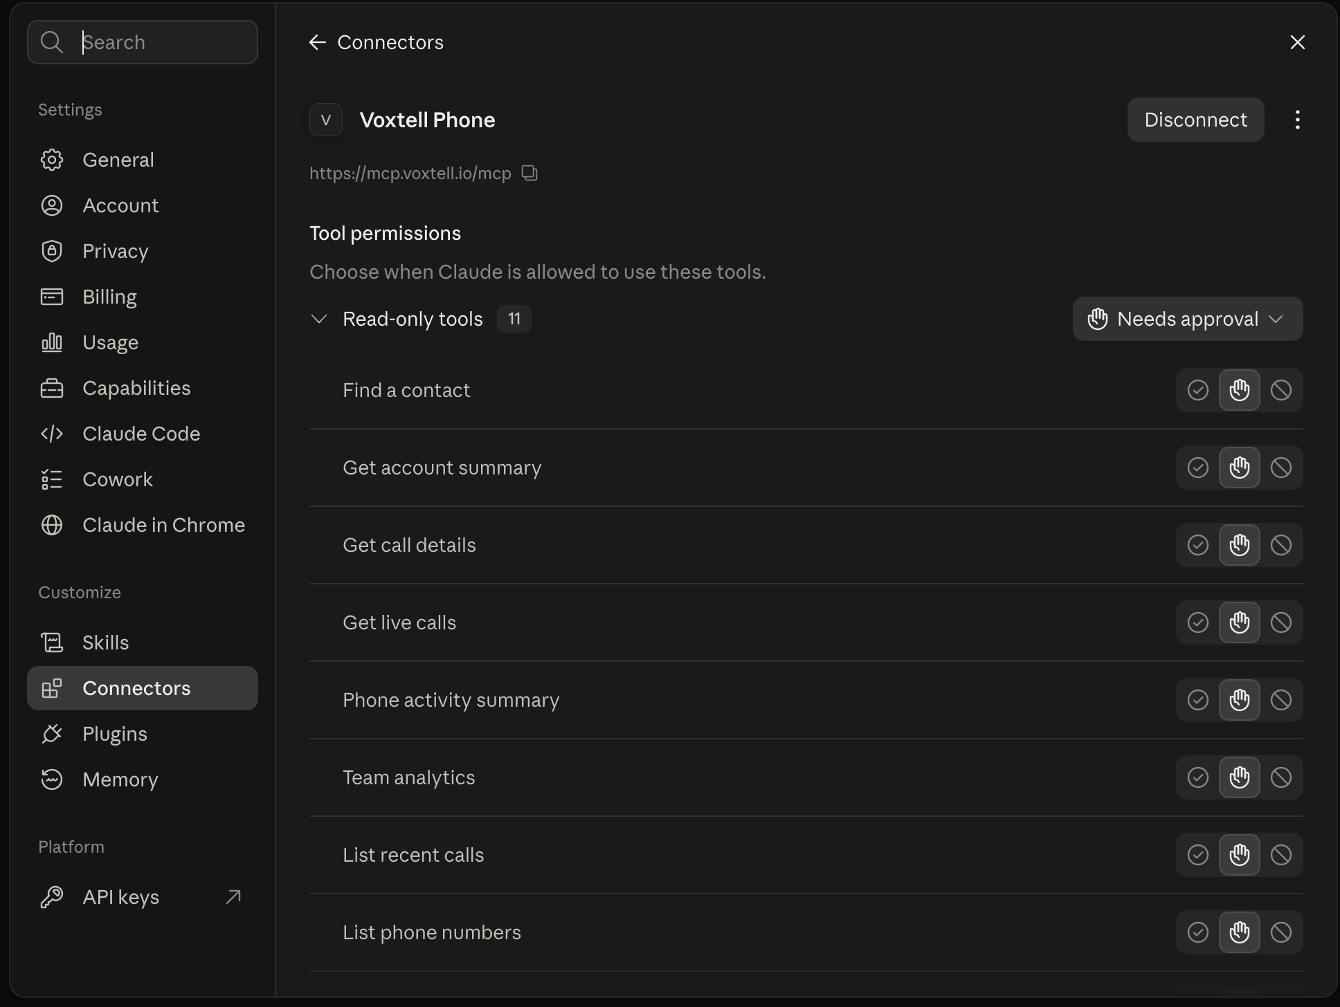Image resolution: width=1340 pixels, height=1007 pixels.
Task: Open Claude in Chrome settings
Action: 143,525
